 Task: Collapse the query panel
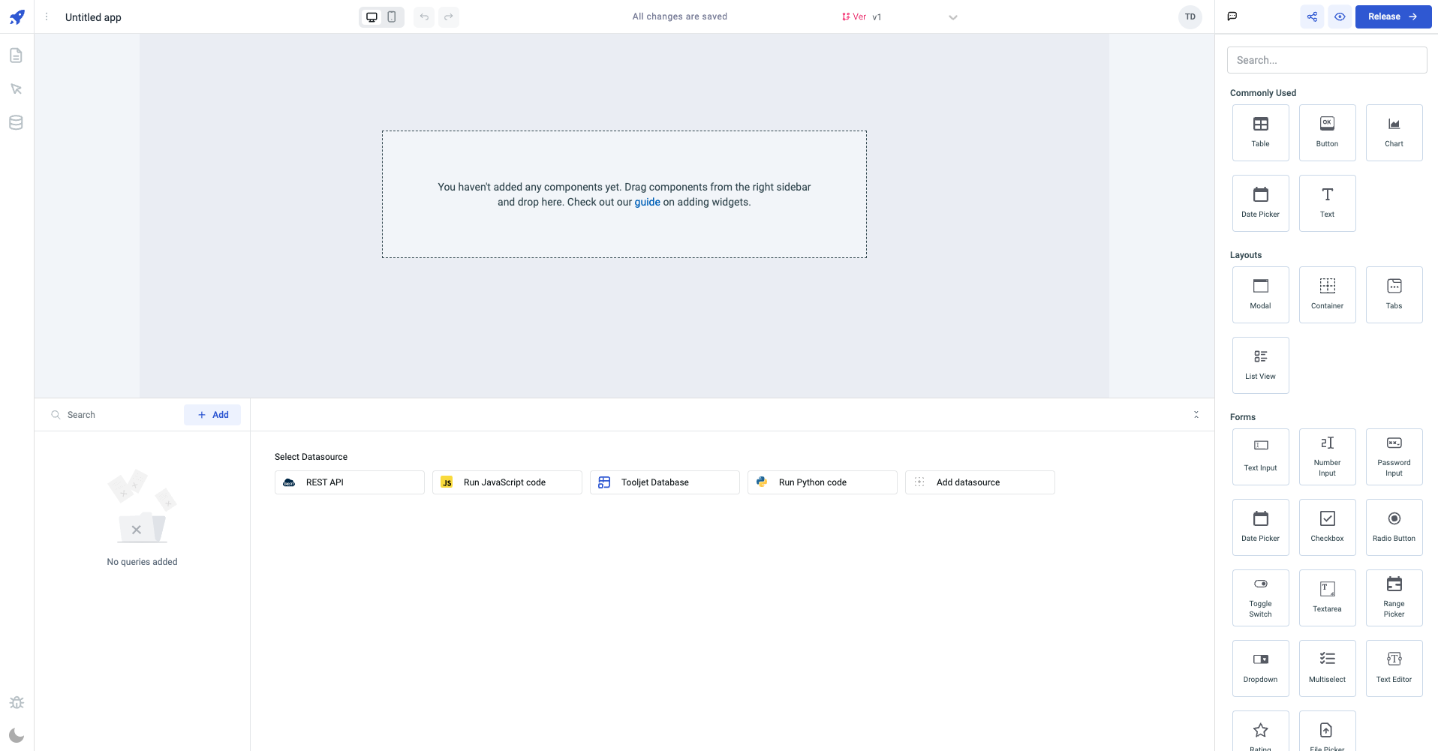1196,415
